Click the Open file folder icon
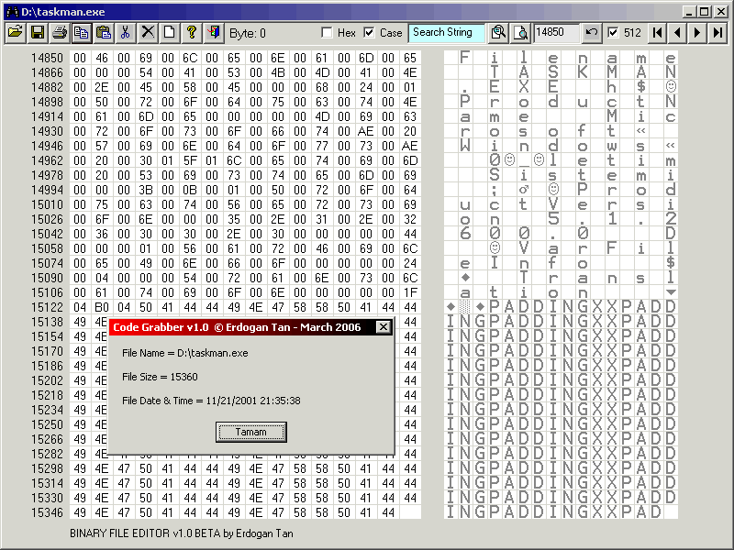The image size is (734, 550). tap(16, 32)
